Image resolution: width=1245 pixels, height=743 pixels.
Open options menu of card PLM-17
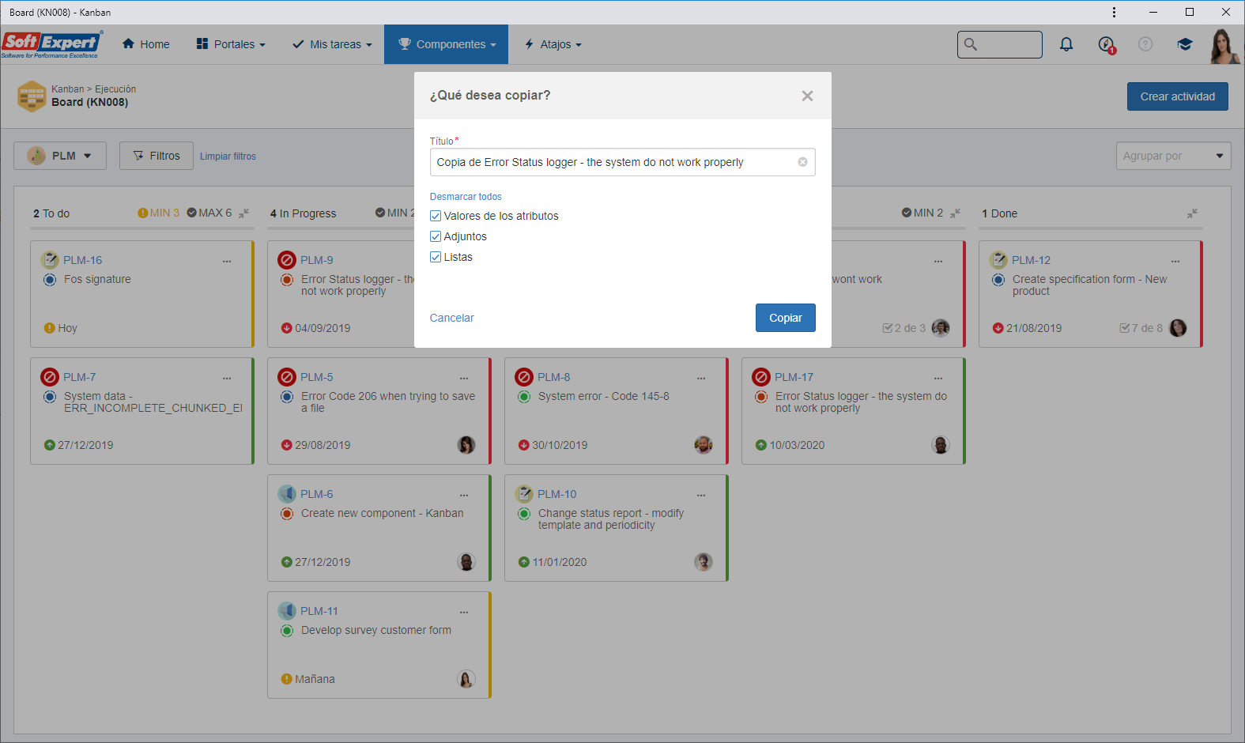point(938,378)
